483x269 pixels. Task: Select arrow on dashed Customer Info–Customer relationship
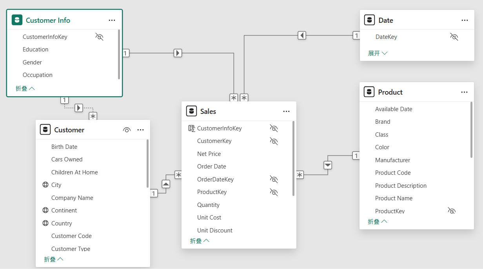pyautogui.click(x=79, y=107)
